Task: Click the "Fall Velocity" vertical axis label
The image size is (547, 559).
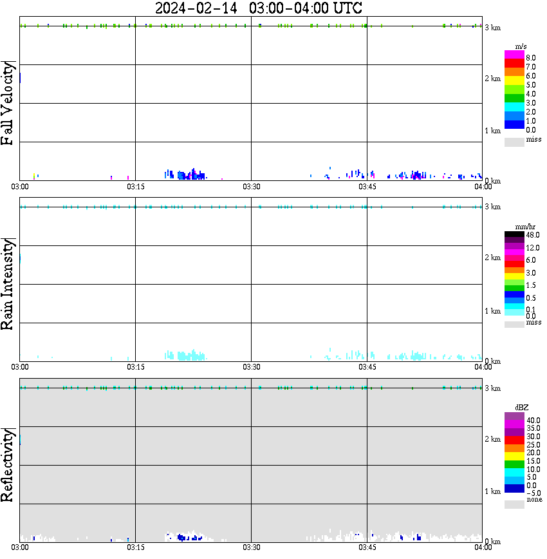Action: (7, 103)
